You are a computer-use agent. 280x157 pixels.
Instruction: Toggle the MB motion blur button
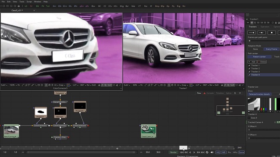click(224, 152)
